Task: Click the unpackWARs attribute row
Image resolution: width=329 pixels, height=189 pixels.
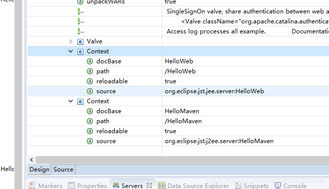Action: click(178, 2)
